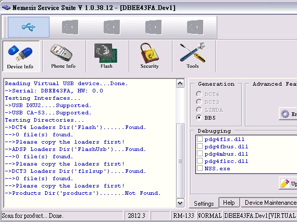This screenshot has width=297, height=222.
Task: Select the DCT3 generation radio button
Action: 199,102
